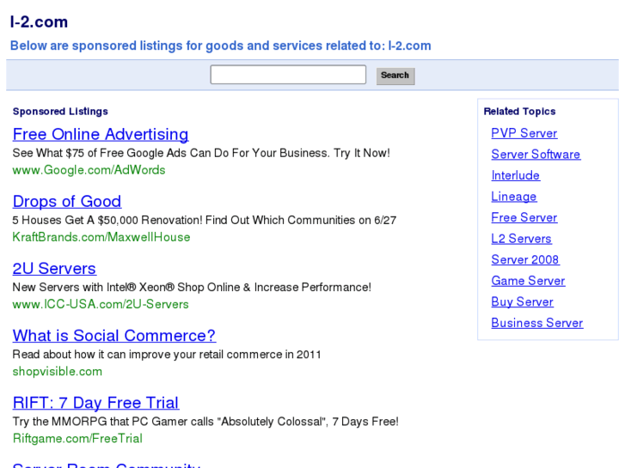The height and width of the screenshot is (468, 625).
Task: Click the MMORPG PC Gamer description text
Action: click(205, 422)
